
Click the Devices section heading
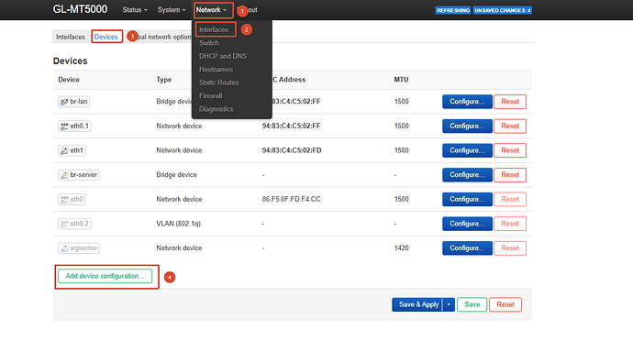point(71,60)
